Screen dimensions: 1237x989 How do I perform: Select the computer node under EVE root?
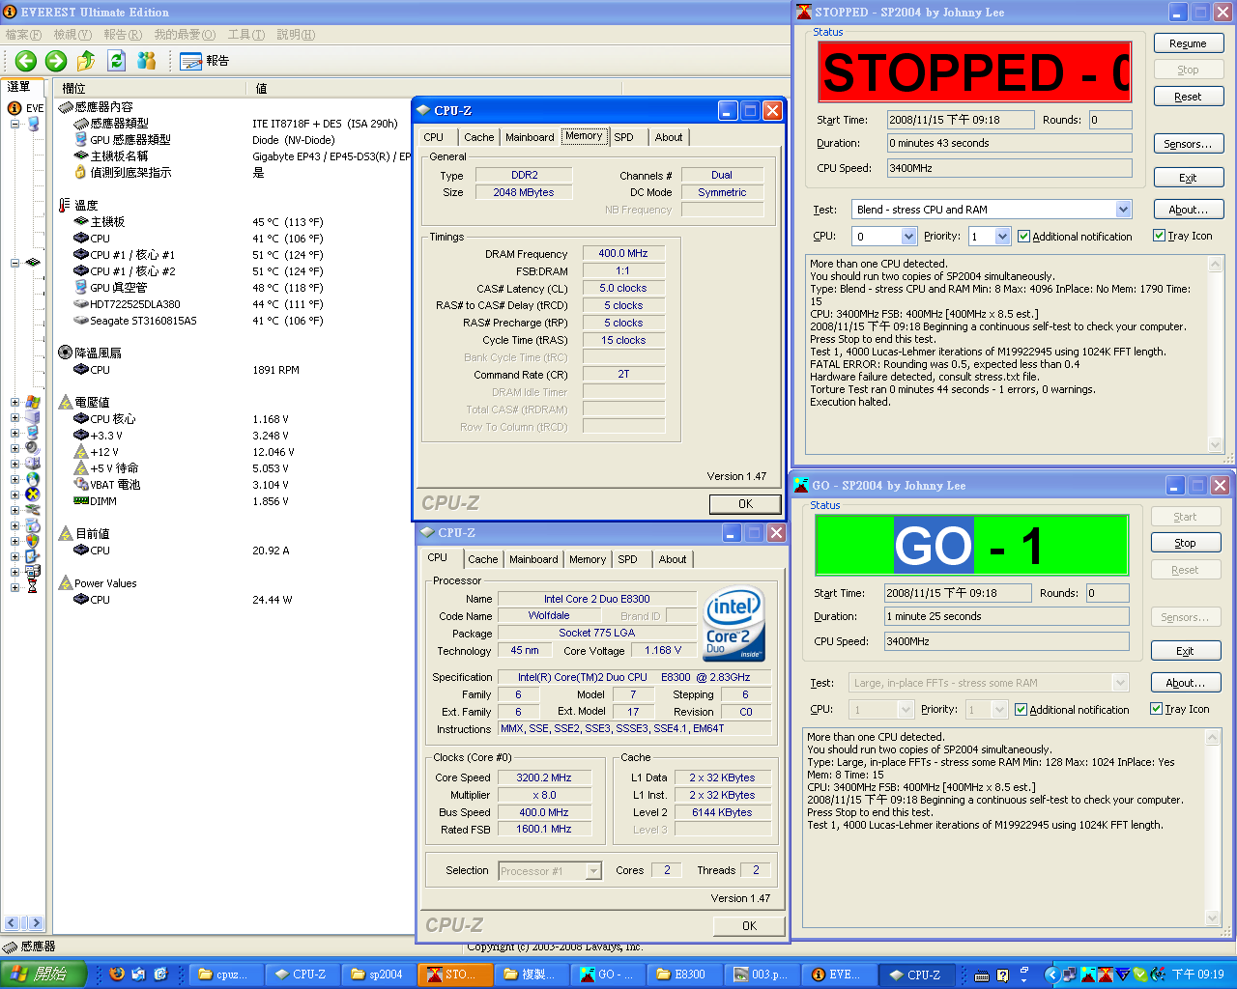click(33, 124)
